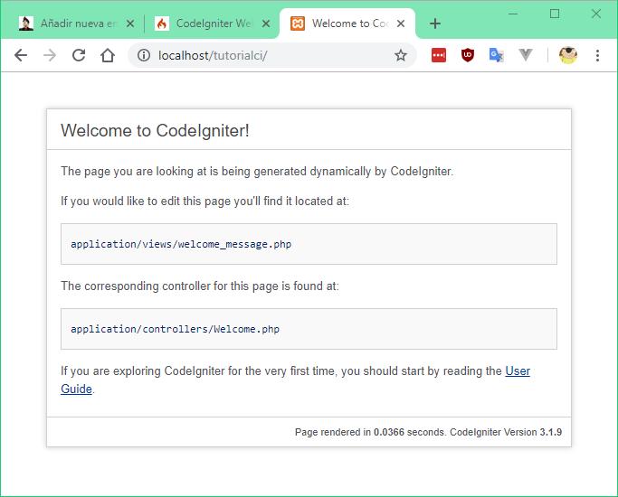Minimize the Chrome window
This screenshot has width=618, height=497.
pyautogui.click(x=513, y=14)
